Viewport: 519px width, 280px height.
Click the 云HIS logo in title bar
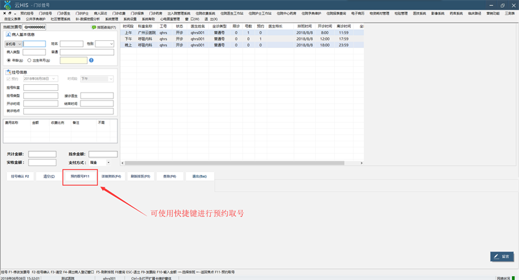coord(7,5)
